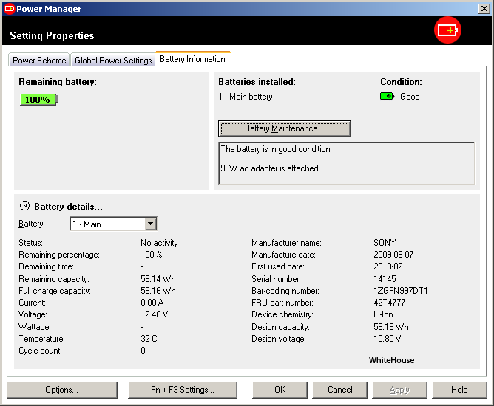The image size is (494, 406).
Task: Open the Help button
Action: pos(459,390)
